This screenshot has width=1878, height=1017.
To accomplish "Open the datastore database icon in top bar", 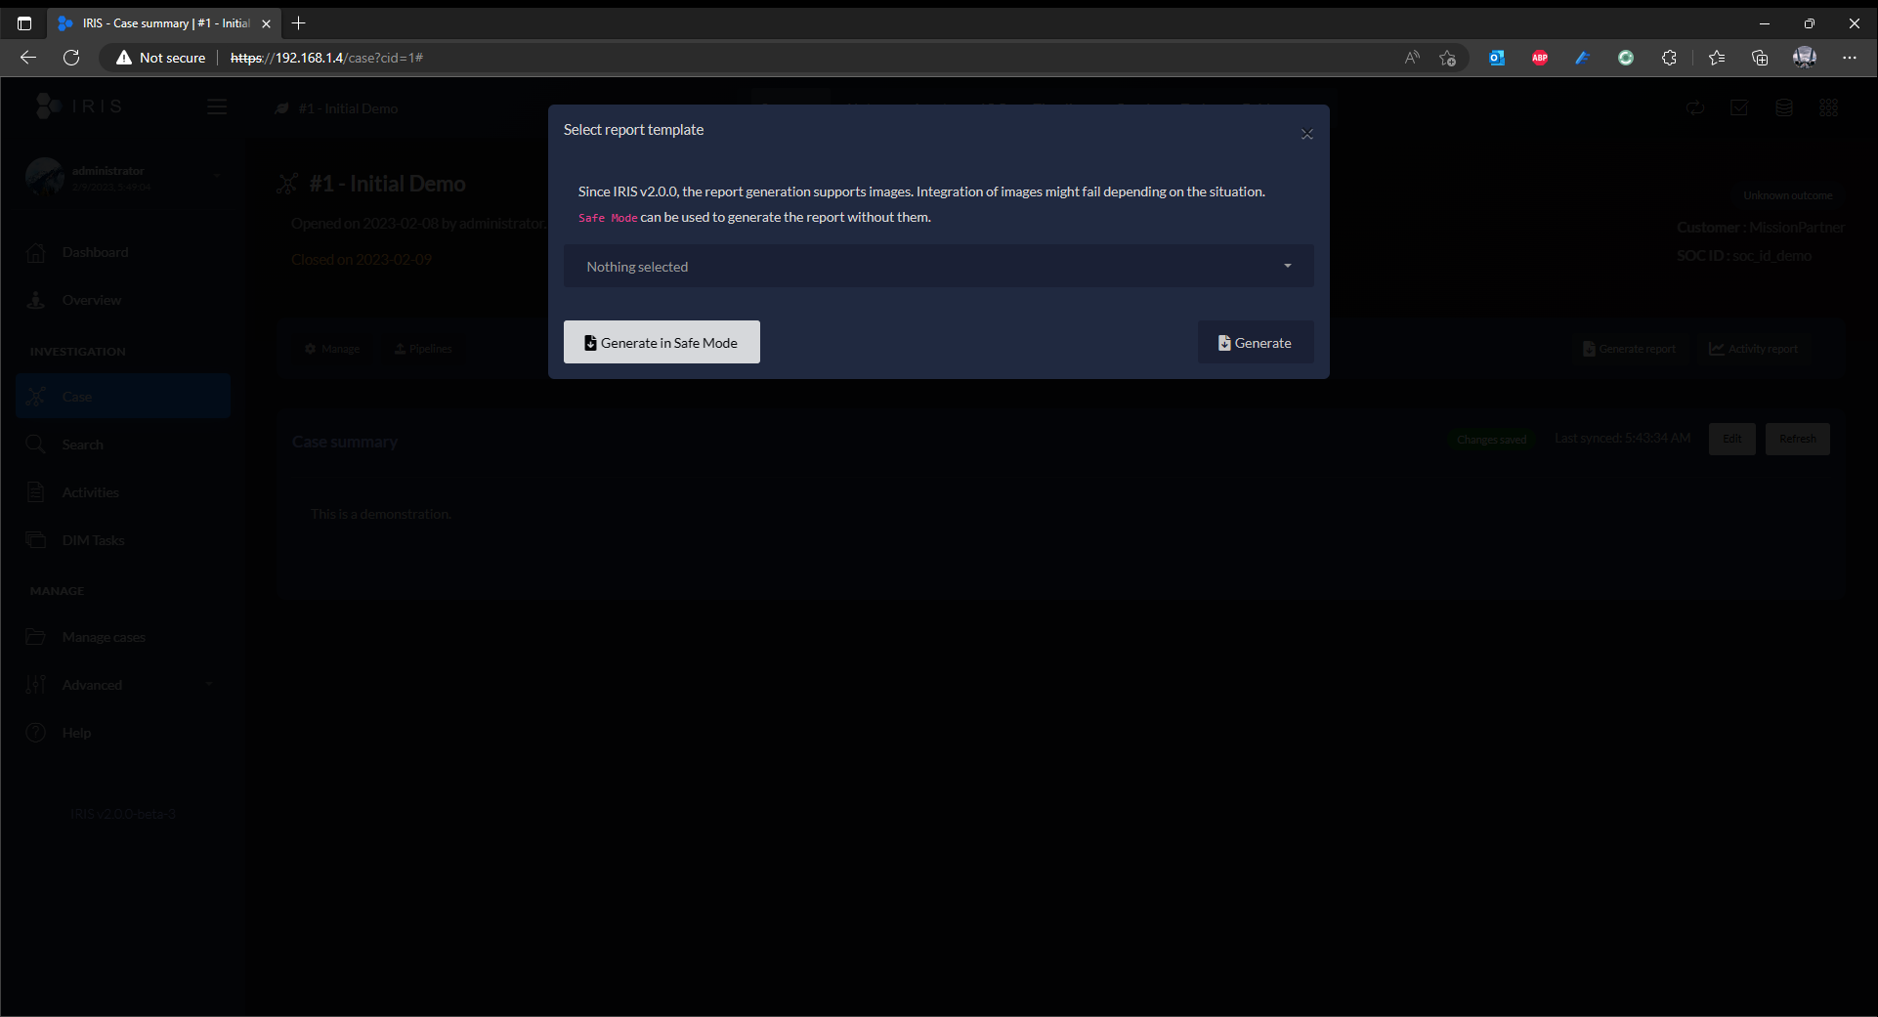I will 1784,107.
